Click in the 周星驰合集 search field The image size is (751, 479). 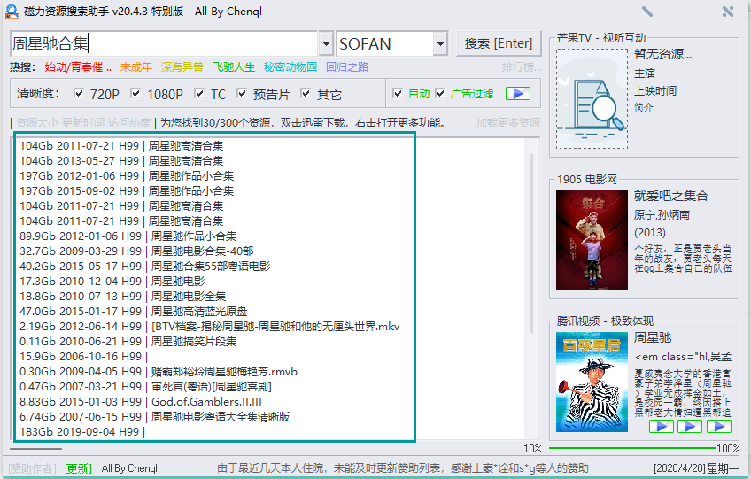tap(164, 44)
